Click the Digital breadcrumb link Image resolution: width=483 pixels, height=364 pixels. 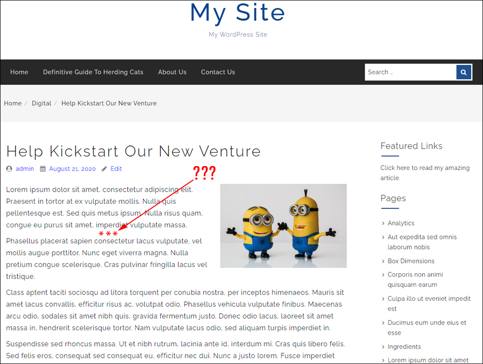(42, 103)
